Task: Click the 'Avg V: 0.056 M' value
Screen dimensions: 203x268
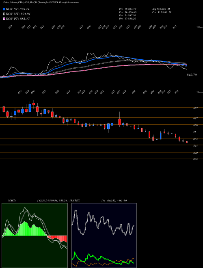Action: tap(161, 9)
